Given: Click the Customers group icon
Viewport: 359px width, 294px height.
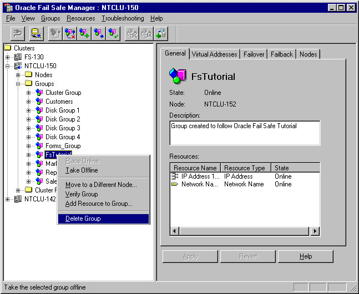Looking at the screenshot, I should pyautogui.click(x=39, y=102).
